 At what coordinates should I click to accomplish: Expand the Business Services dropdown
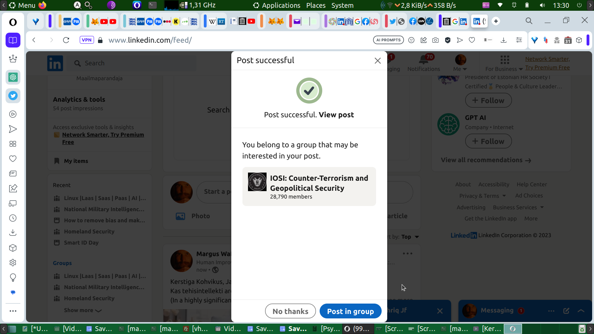(518, 207)
